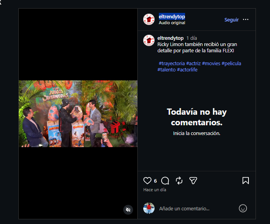Follow eltrendytop with Seguir button
This screenshot has height=224, width=270.
point(231,20)
